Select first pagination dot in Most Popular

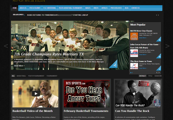pos(131,73)
